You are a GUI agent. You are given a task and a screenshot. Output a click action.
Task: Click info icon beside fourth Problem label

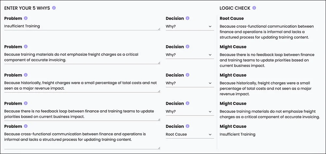pyautogui.click(x=26, y=103)
